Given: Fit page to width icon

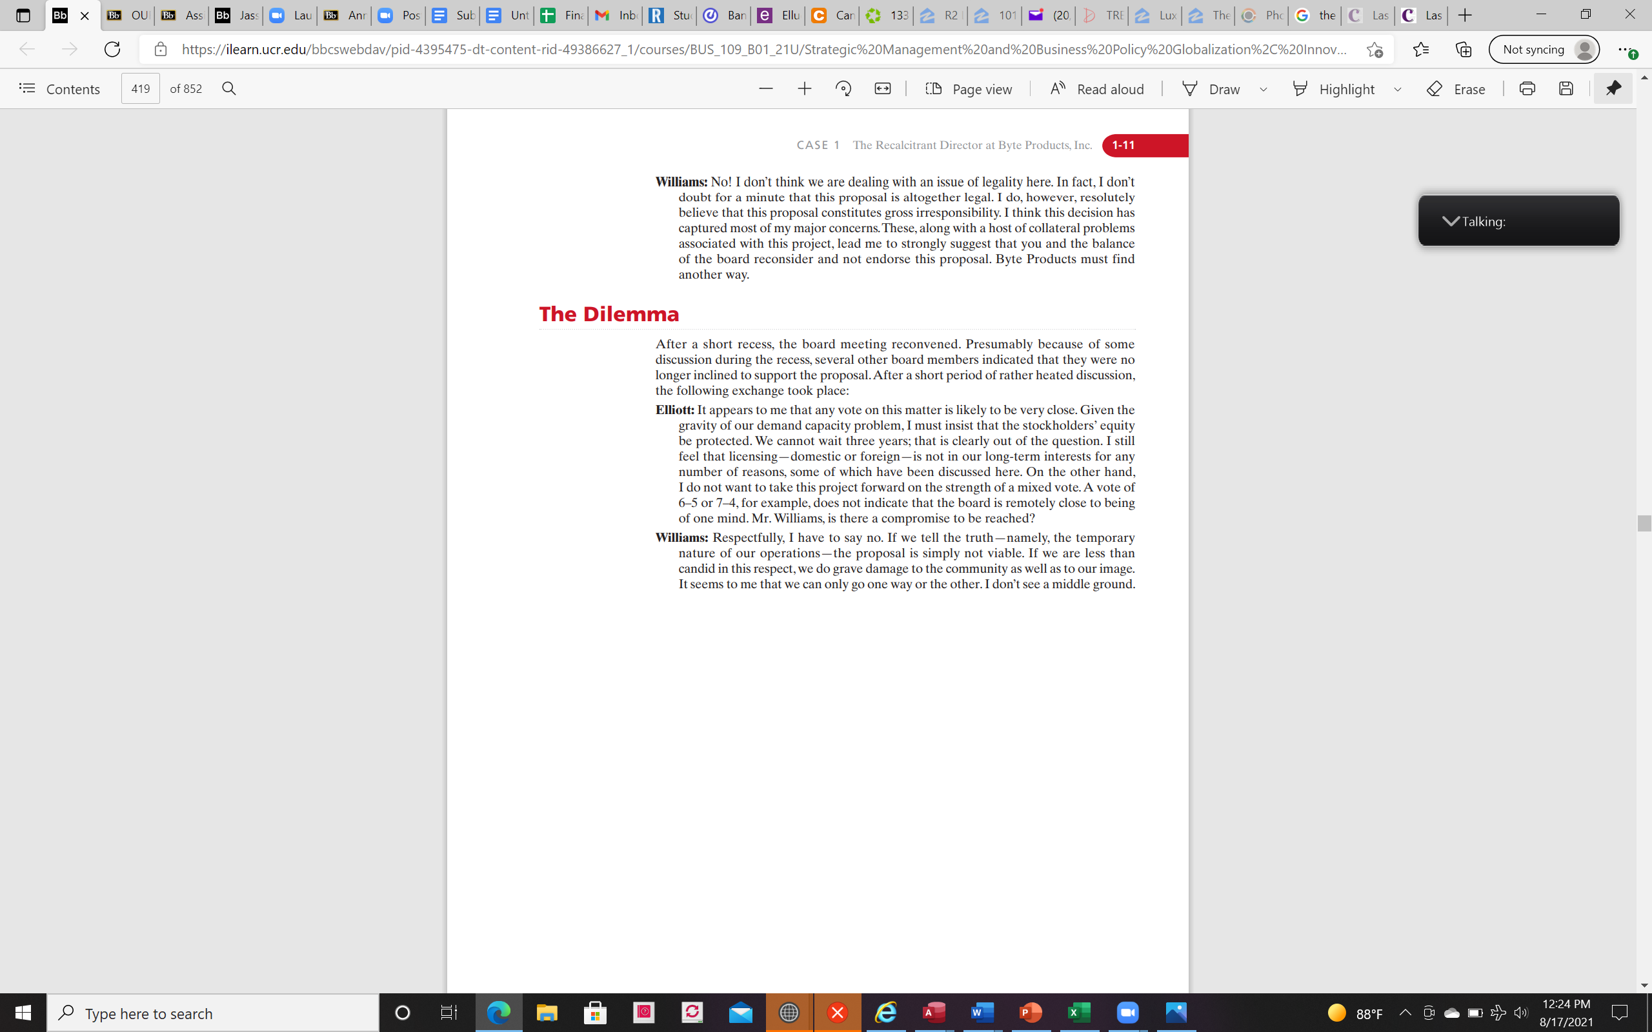Looking at the screenshot, I should [883, 89].
